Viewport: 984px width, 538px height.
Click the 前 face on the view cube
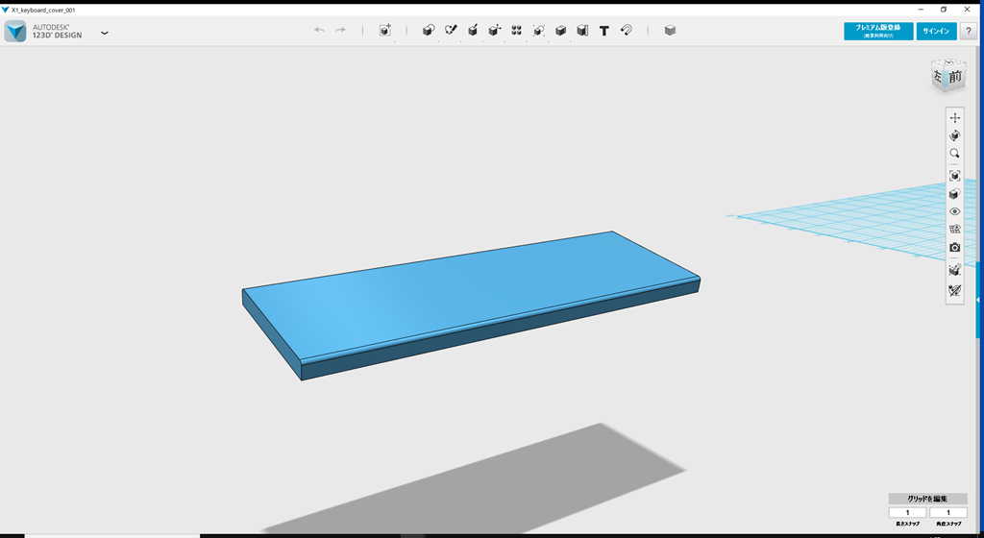(x=953, y=76)
